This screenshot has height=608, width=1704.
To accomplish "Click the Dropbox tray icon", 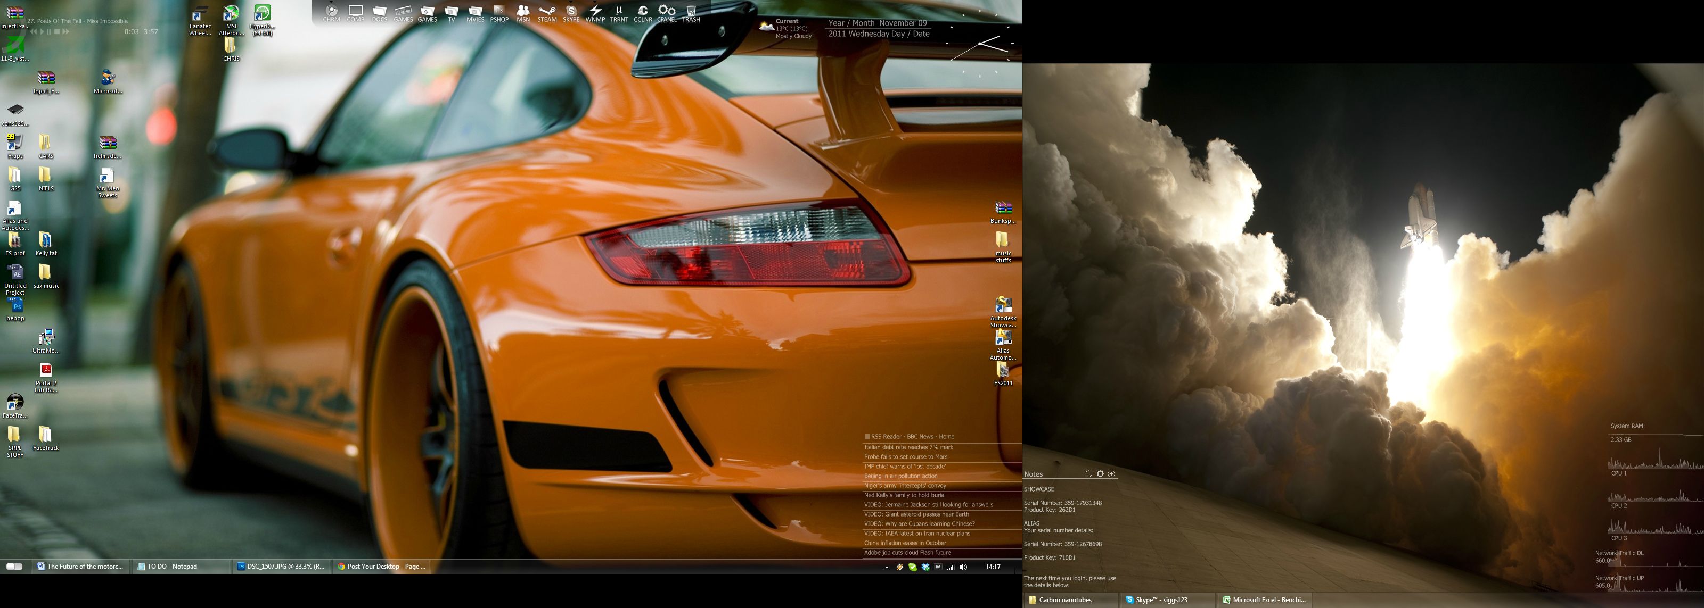I will click(925, 567).
